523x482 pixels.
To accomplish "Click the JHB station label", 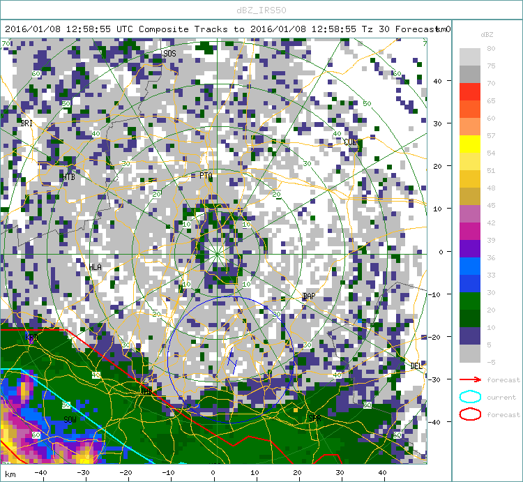I will coord(146,391).
